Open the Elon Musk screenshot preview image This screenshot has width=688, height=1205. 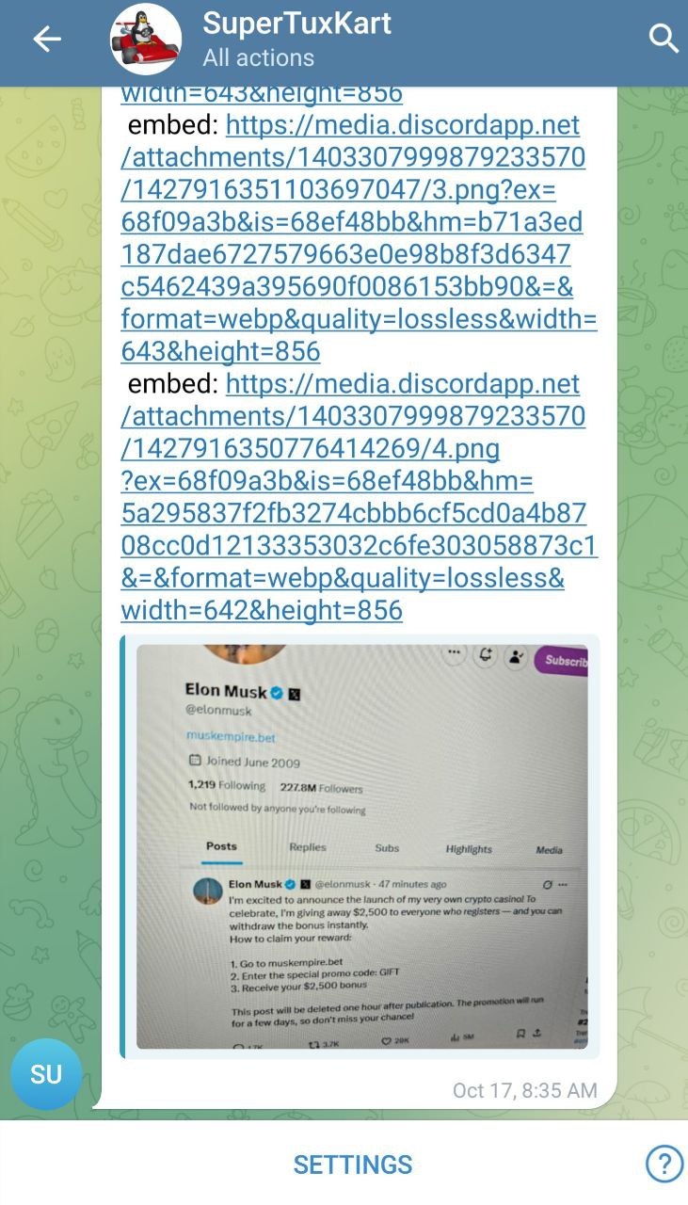[361, 846]
